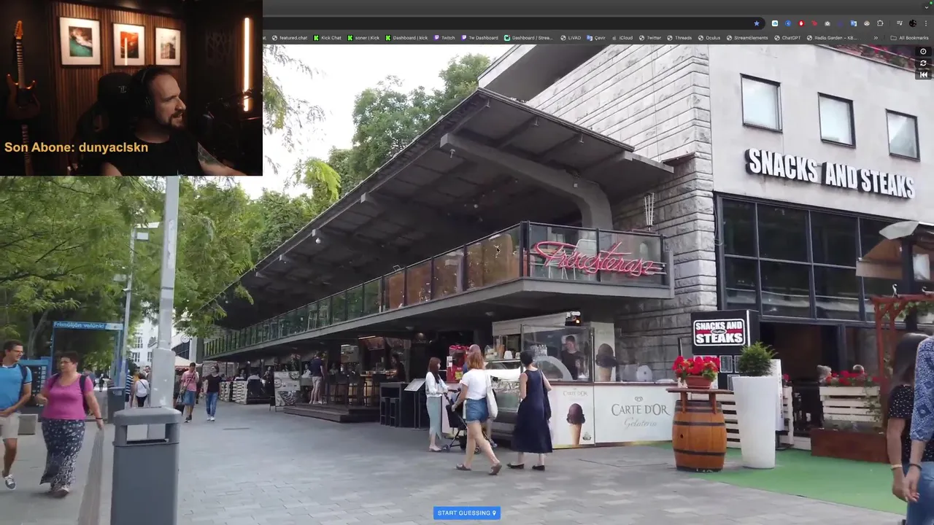Click the rewind to start icon
Viewport: 934px width, 525px height.
pyautogui.click(x=923, y=74)
